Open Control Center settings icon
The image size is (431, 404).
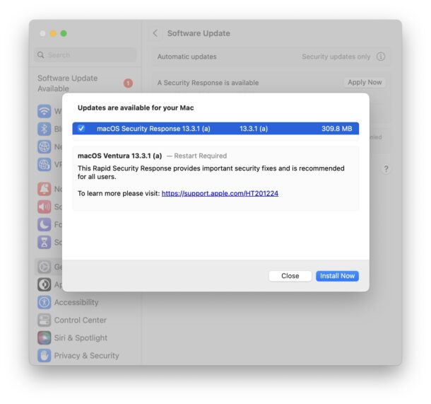[45, 320]
